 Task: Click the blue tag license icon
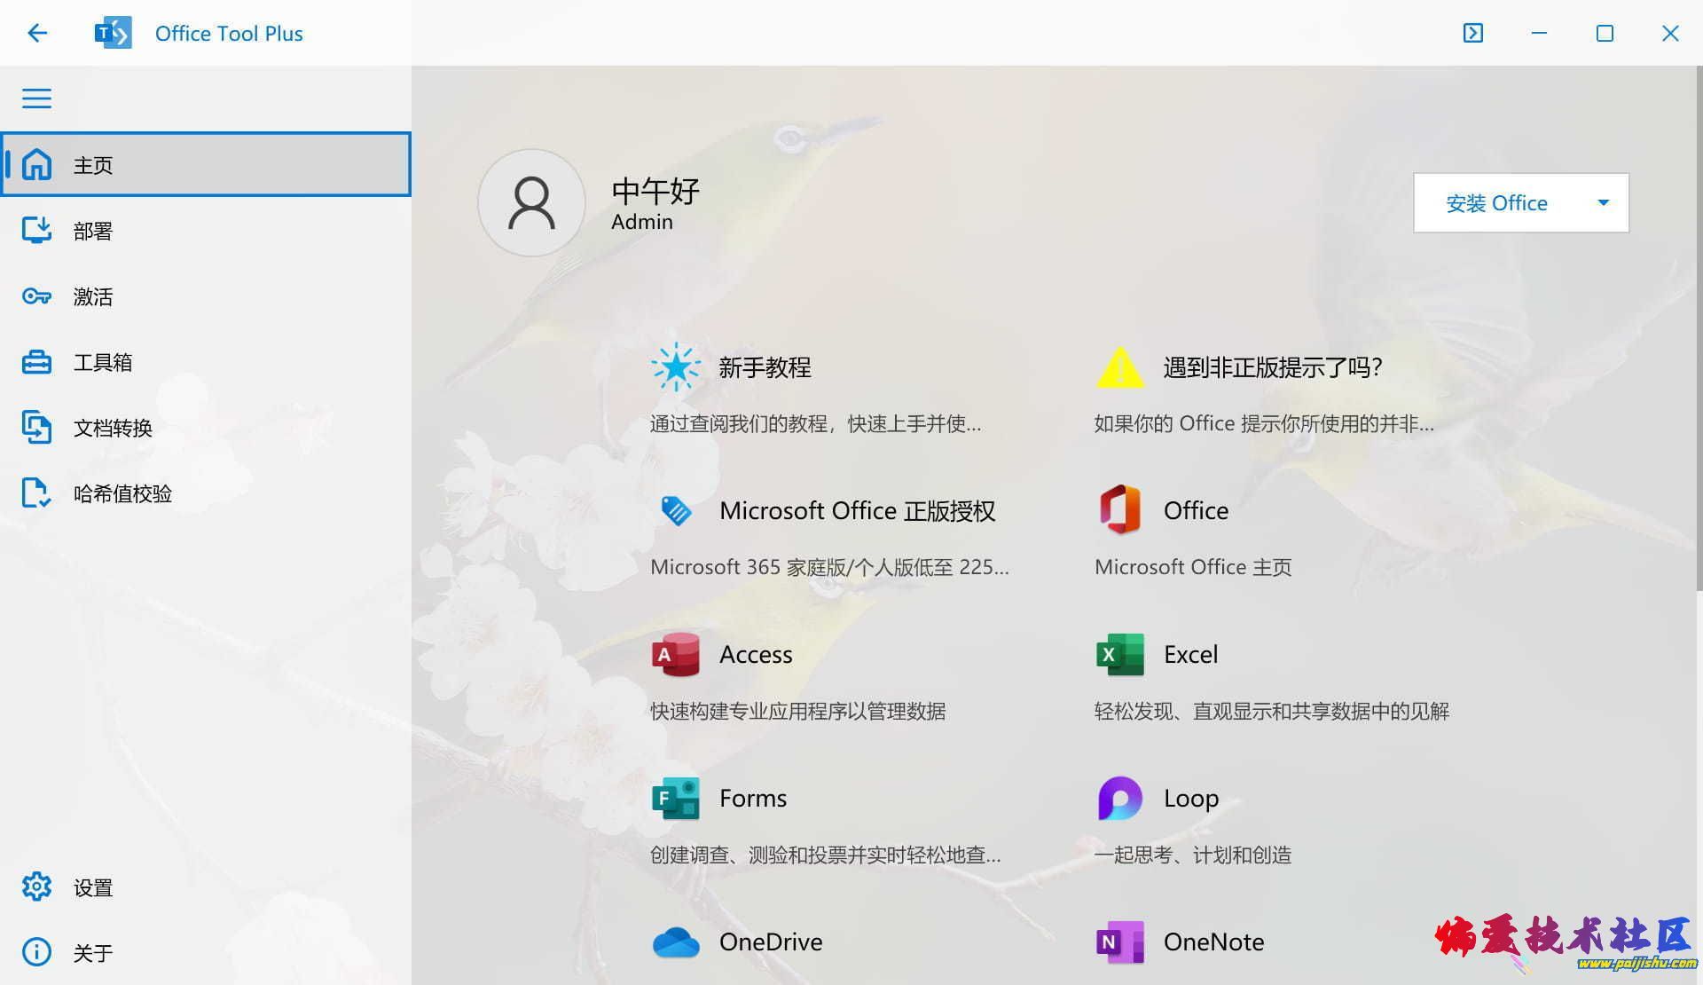coord(675,510)
